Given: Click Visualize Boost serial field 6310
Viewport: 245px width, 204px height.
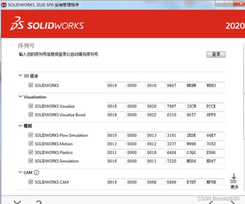Looking at the screenshot, I should [x=175, y=115].
